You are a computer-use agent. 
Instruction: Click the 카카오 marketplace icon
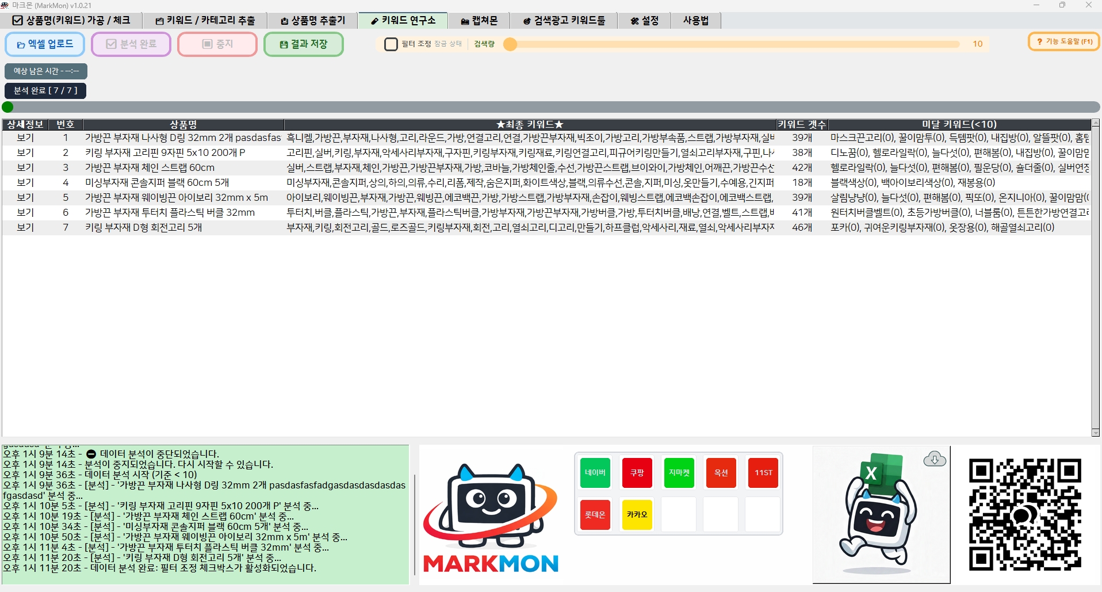click(x=637, y=515)
